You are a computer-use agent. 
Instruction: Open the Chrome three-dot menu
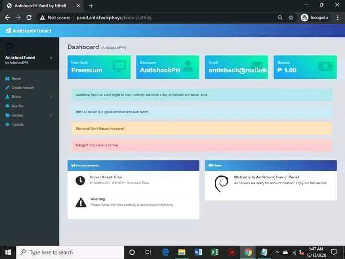(x=338, y=18)
